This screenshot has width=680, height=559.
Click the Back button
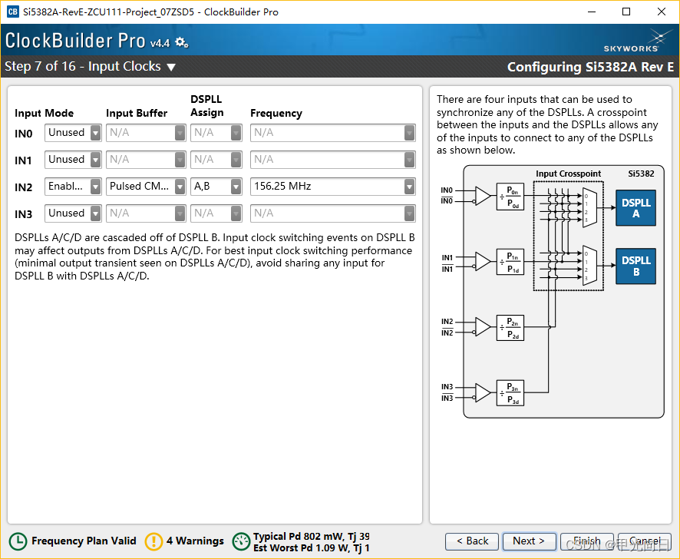471,541
